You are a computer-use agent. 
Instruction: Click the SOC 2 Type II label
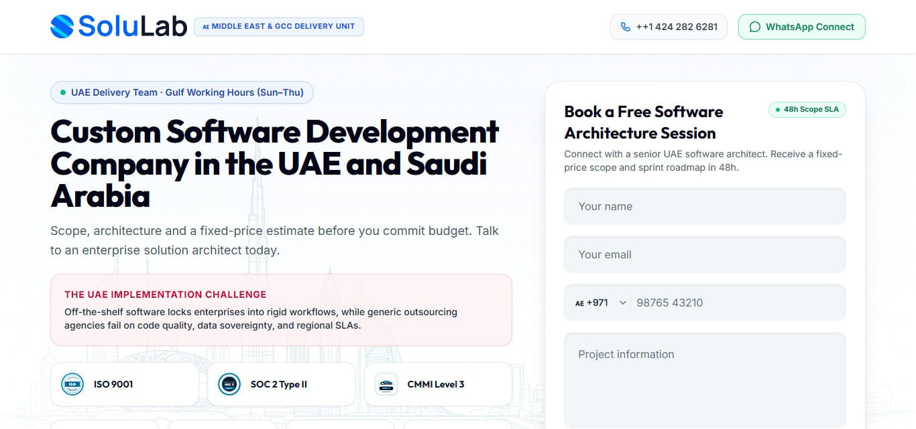point(279,384)
